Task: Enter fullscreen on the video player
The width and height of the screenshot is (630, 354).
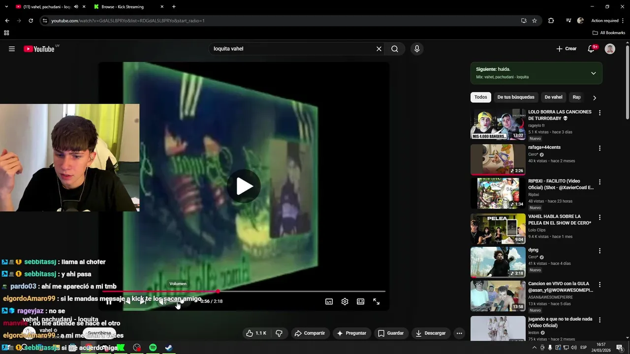Action: 376,301
